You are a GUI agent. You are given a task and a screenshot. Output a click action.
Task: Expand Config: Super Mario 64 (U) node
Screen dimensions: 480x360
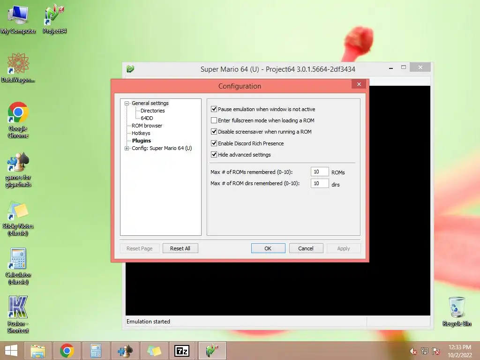127,148
